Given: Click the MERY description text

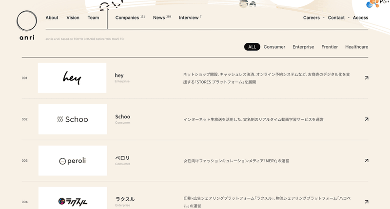Looking at the screenshot, I should tap(236, 161).
